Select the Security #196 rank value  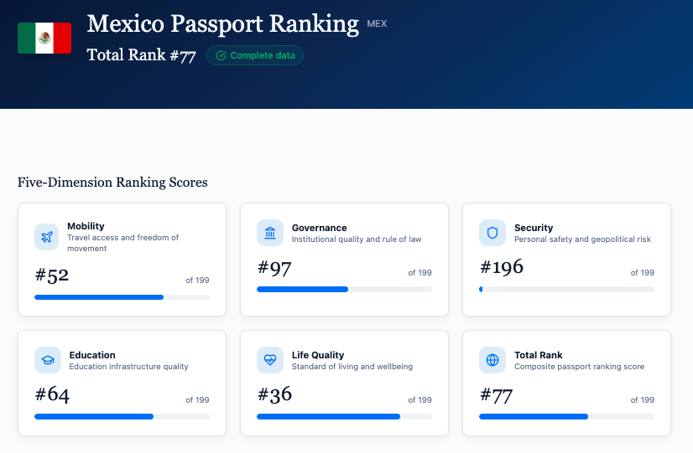click(502, 267)
